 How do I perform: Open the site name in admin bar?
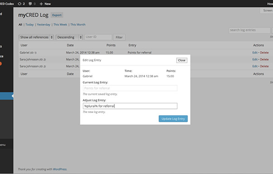pyautogui.click(x=7, y=4)
